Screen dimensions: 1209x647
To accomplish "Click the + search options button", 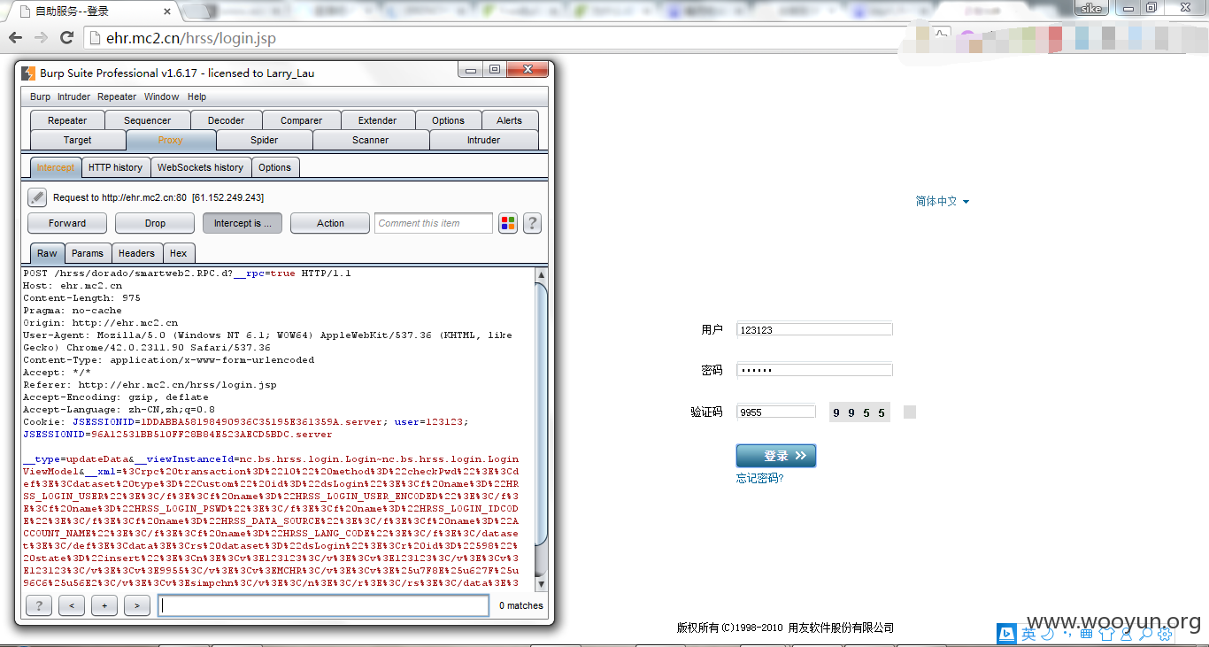I will [104, 605].
